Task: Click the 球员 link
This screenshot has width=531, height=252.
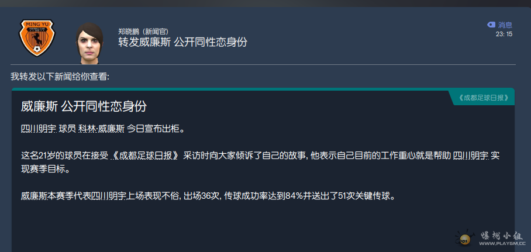Action: click(67, 128)
